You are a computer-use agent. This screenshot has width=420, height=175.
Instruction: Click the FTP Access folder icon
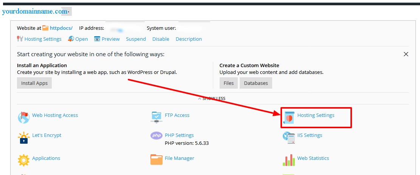[157, 117]
